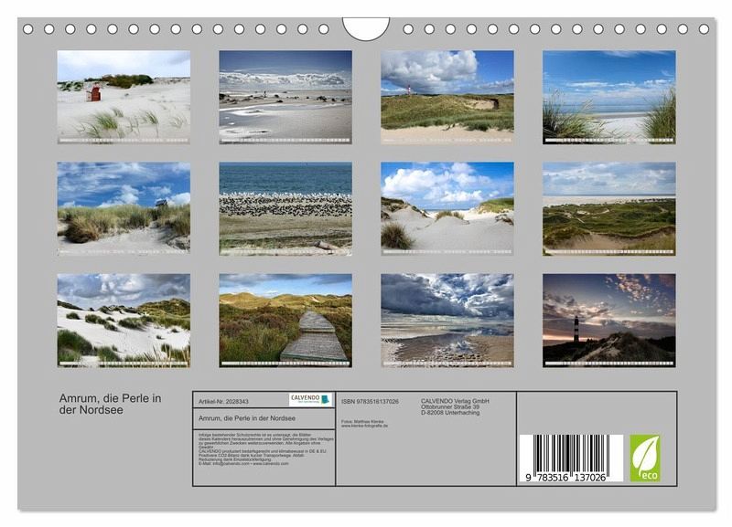Click 'Artikel-Nr. 2028343'
This screenshot has height=527, width=732.
click(x=223, y=401)
